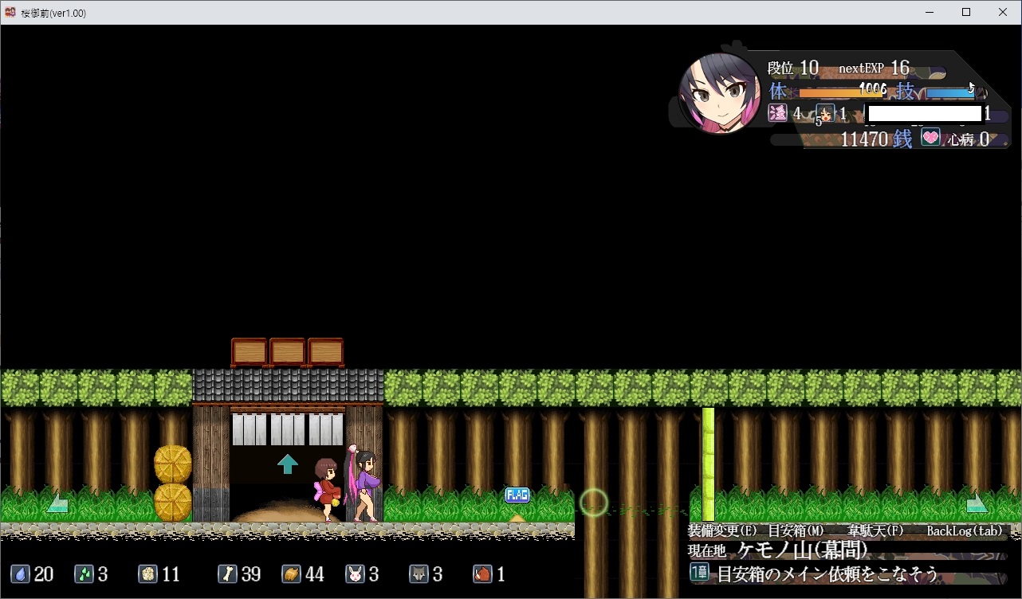Click the green herb item icon
The width and height of the screenshot is (1022, 599).
(85, 574)
